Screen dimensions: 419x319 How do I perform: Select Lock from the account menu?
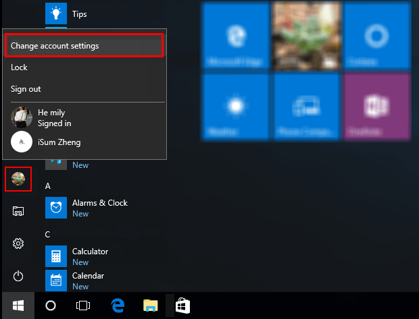coord(20,67)
